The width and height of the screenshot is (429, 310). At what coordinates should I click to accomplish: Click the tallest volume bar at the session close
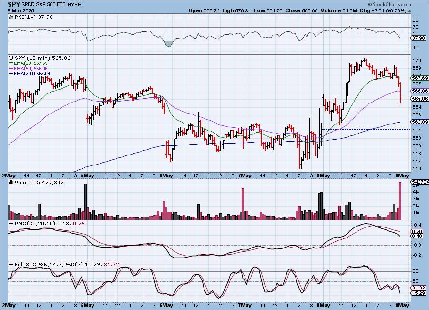(400, 201)
